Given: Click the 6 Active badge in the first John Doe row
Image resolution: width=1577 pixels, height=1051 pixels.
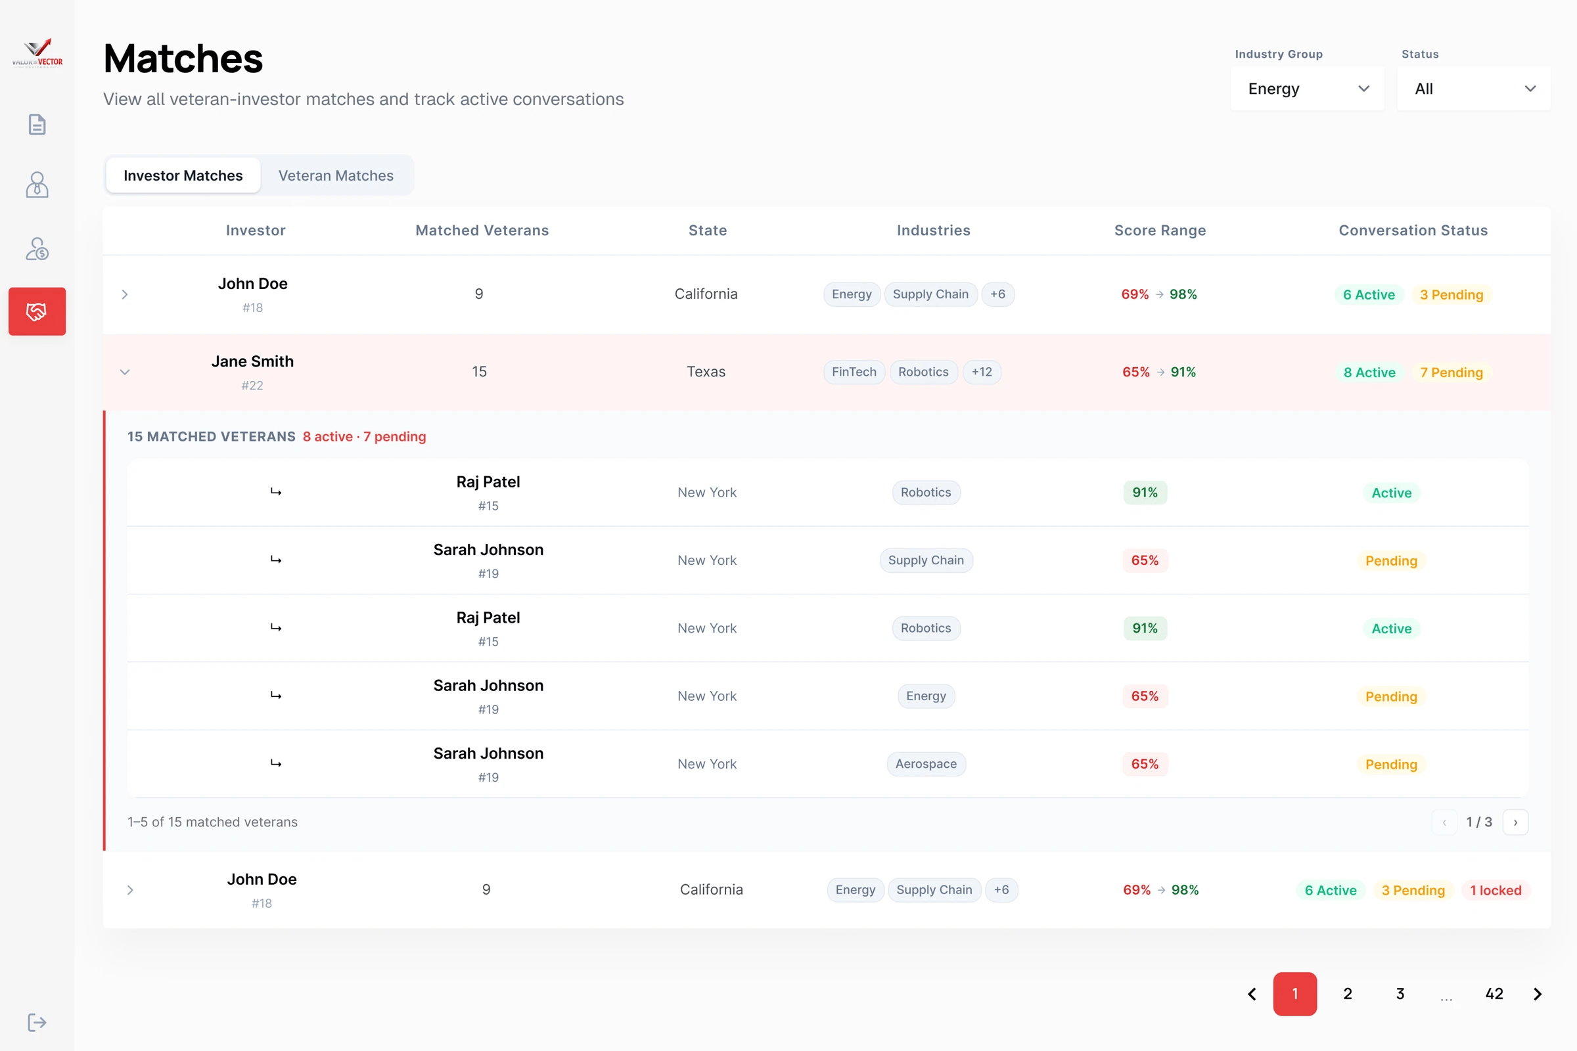Looking at the screenshot, I should (x=1369, y=295).
